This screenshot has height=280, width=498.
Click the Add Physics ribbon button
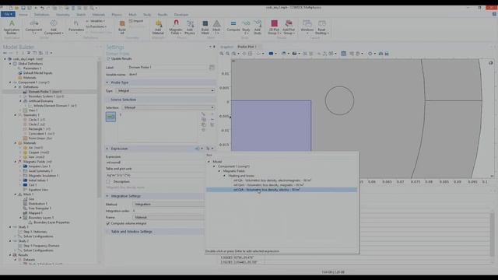[x=190, y=27]
